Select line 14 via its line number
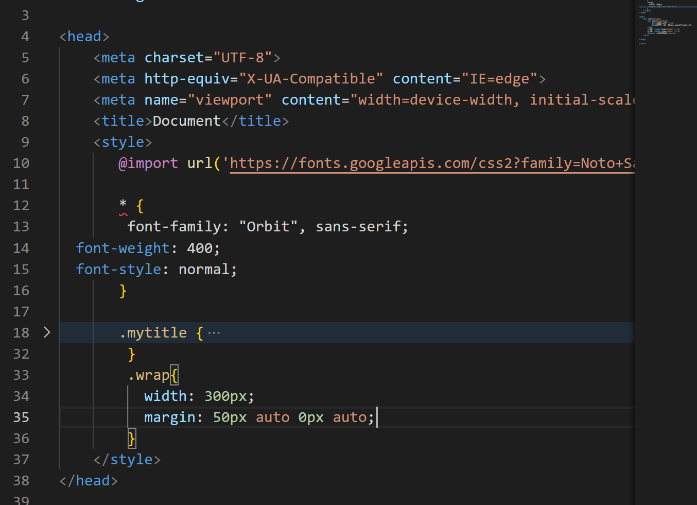 point(21,248)
